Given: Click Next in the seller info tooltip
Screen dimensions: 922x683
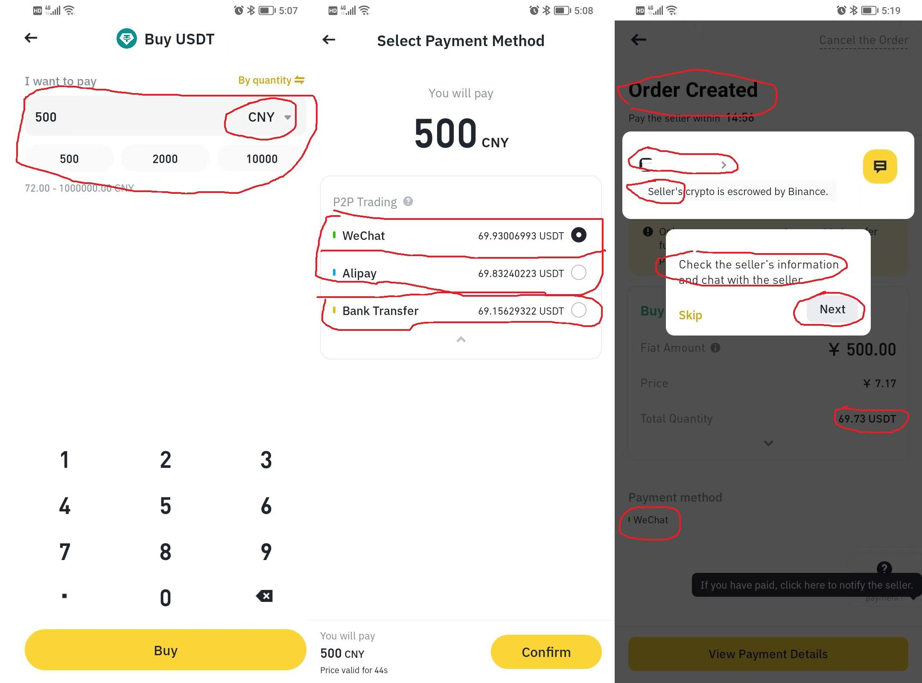Looking at the screenshot, I should [832, 309].
